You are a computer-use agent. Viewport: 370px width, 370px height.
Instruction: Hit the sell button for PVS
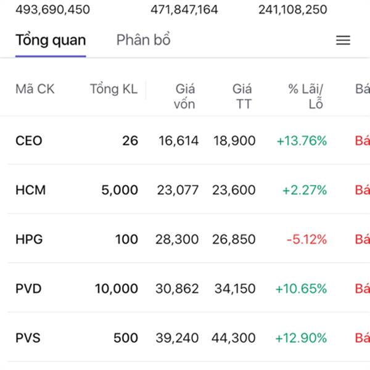click(363, 338)
